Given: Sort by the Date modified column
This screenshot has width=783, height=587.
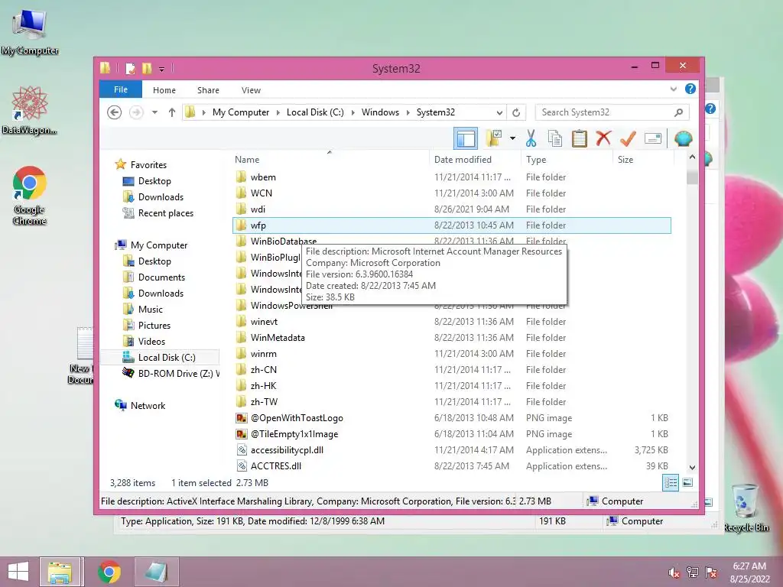Looking at the screenshot, I should click(x=463, y=159).
